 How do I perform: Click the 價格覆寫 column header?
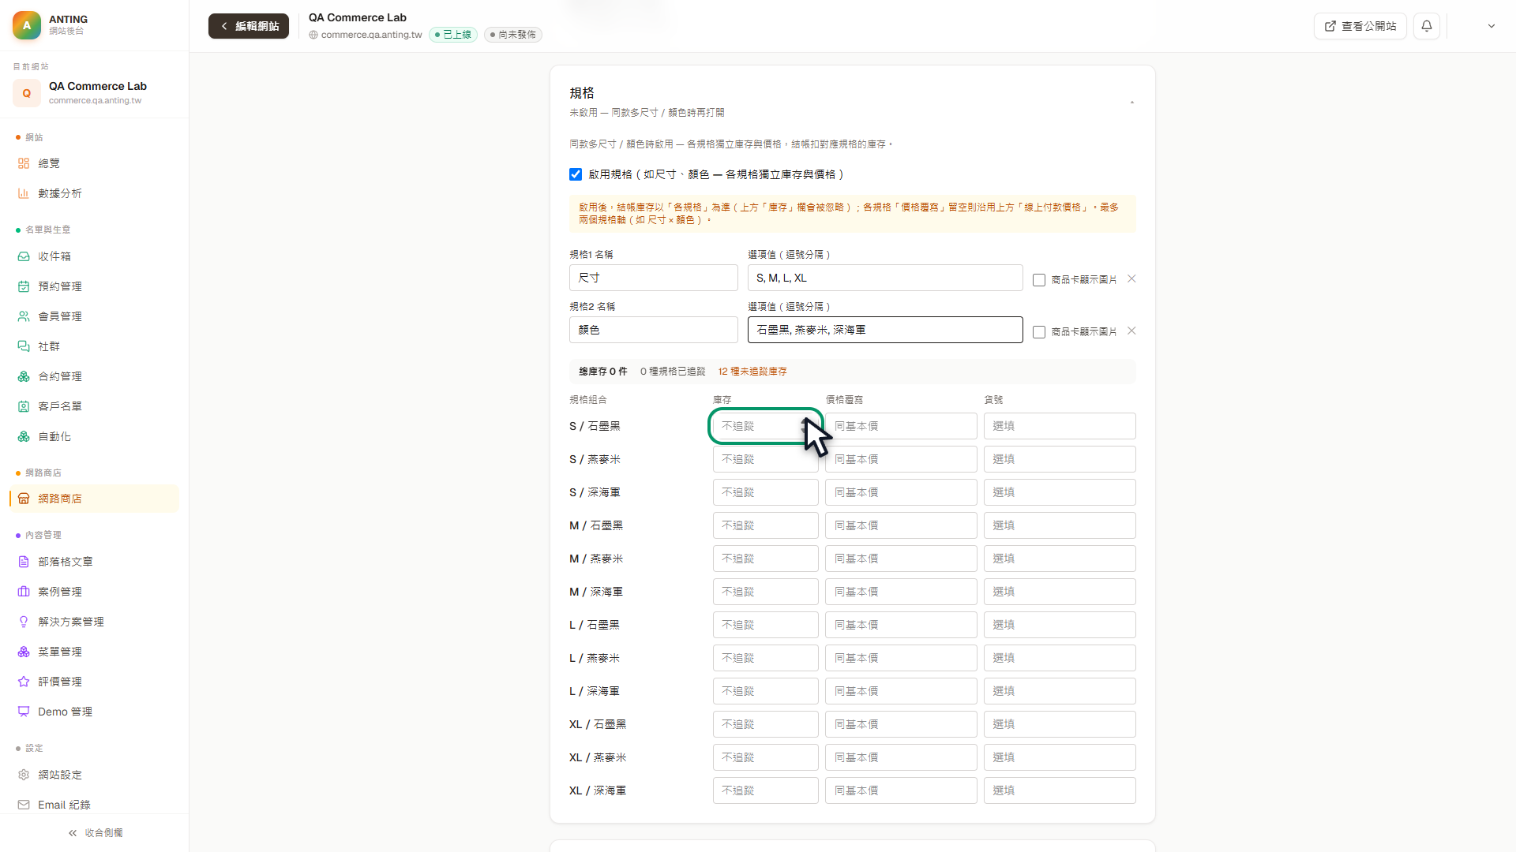pyautogui.click(x=844, y=400)
